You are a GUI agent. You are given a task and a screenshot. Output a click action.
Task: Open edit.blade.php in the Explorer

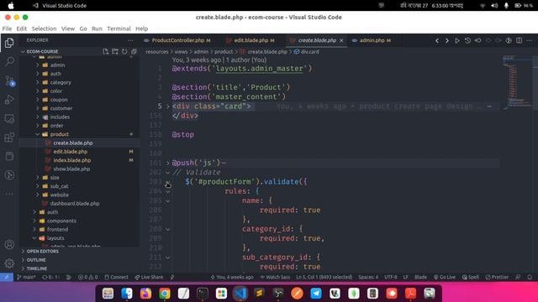71,151
